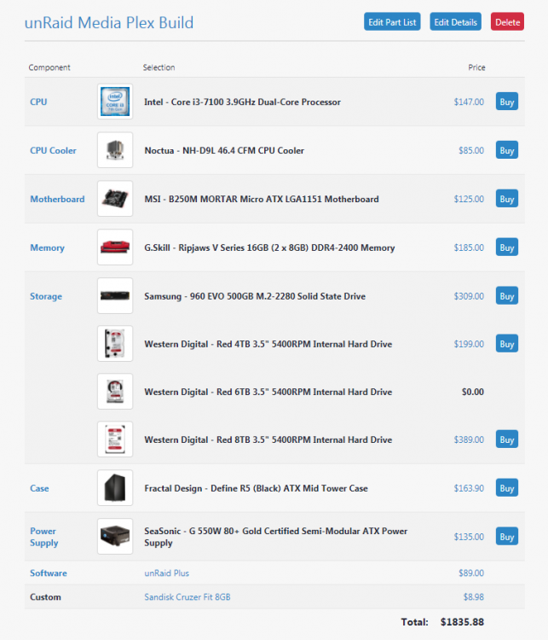Open the G.Skill Ripjaws V memory thumbnail
The height and width of the screenshot is (640, 548).
[115, 247]
